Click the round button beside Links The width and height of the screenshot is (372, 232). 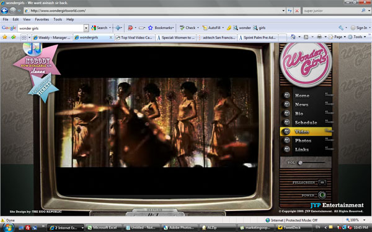point(287,149)
